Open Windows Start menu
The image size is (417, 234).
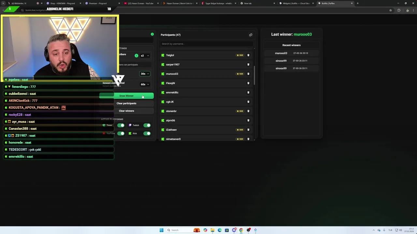161,230
